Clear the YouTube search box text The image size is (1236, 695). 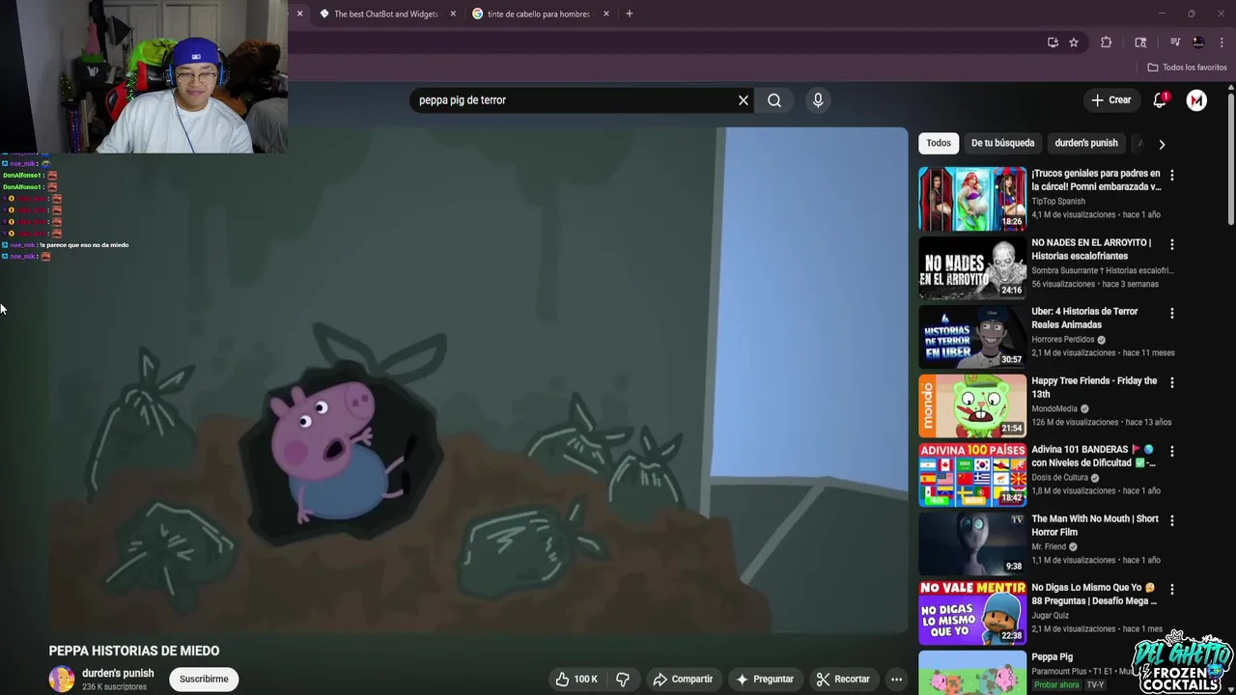pos(744,100)
